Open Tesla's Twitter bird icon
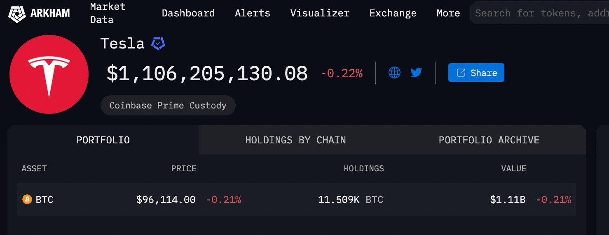 416,73
